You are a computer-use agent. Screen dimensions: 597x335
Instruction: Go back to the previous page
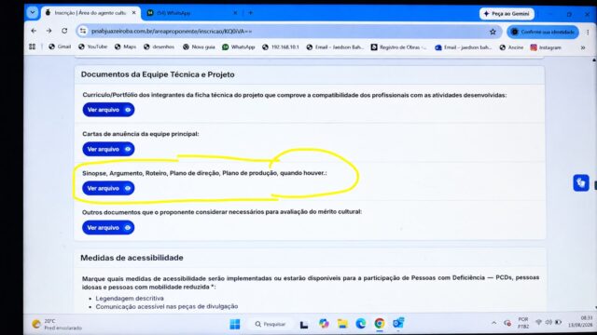click(x=34, y=31)
